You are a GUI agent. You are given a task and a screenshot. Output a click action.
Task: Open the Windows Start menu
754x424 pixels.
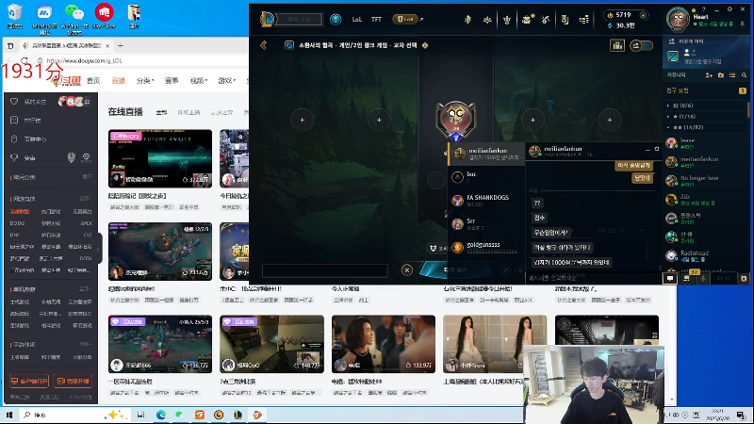pyautogui.click(x=9, y=415)
